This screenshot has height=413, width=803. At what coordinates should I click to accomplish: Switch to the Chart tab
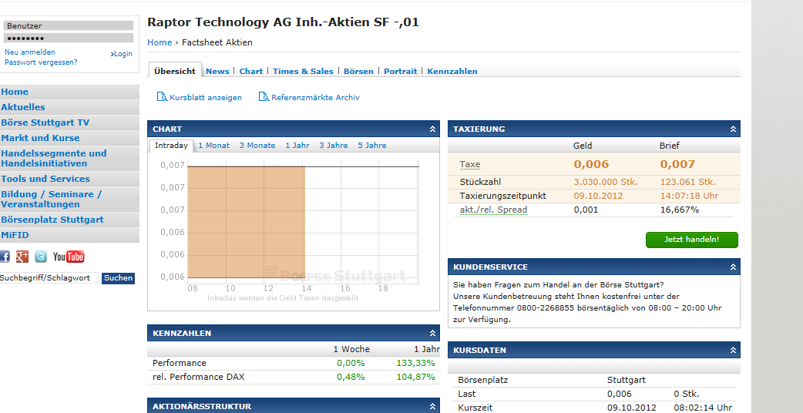pos(251,71)
